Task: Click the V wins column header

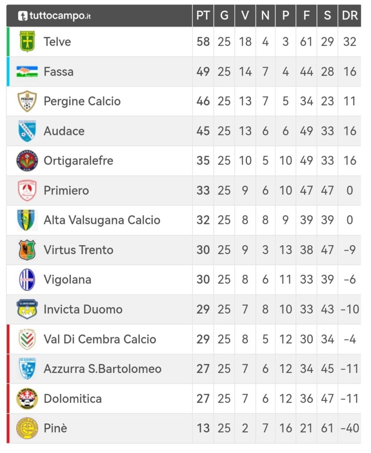Action: [245, 15]
